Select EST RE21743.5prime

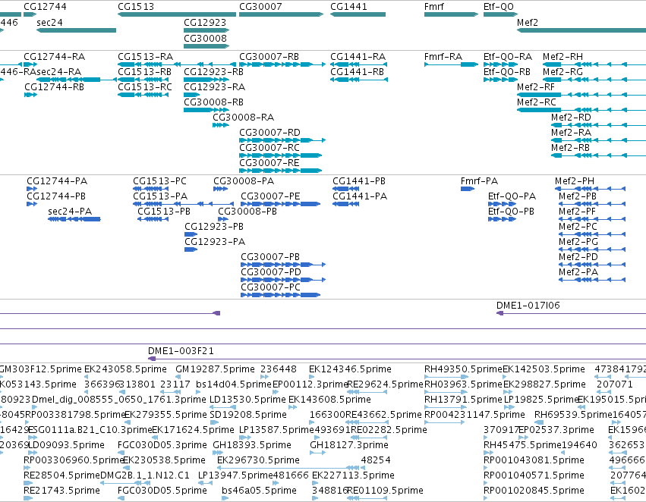coord(61,491)
